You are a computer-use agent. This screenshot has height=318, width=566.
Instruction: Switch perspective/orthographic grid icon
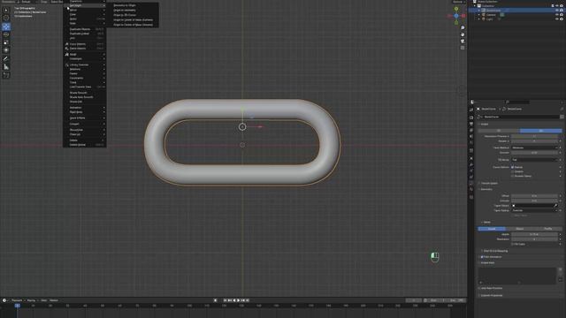click(463, 48)
